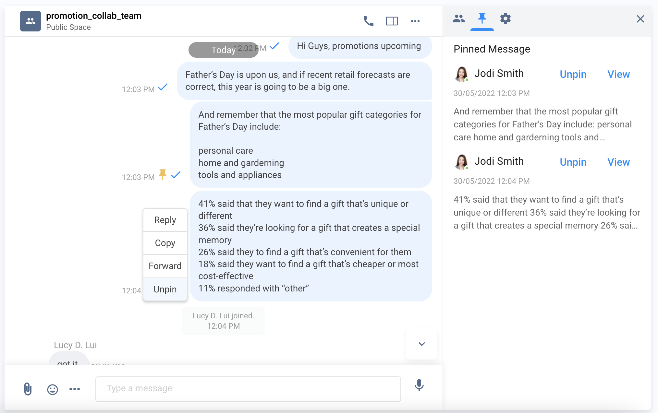Start a voice call with the phone icon

pyautogui.click(x=368, y=21)
